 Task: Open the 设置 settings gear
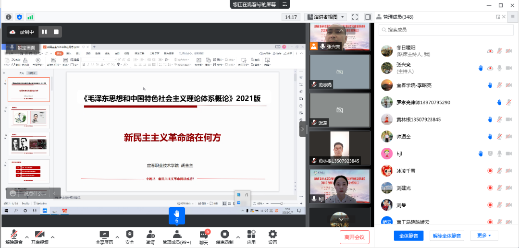(x=272, y=235)
